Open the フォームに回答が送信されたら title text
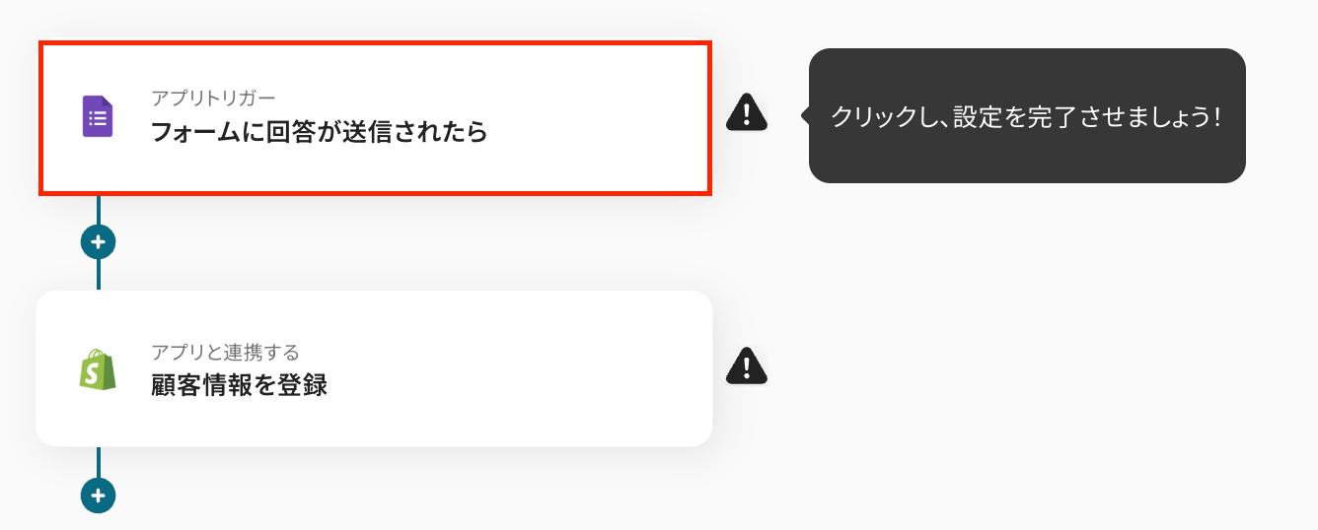This screenshot has width=1318, height=530. click(320, 132)
